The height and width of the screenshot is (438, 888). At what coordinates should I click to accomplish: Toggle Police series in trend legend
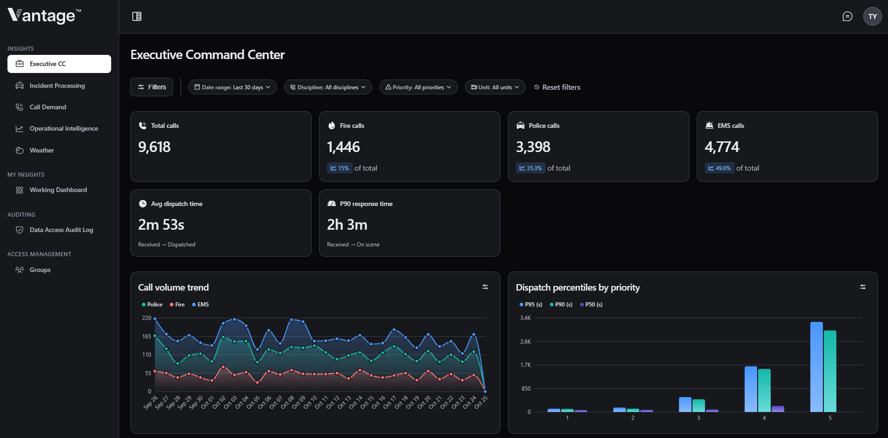(x=152, y=305)
